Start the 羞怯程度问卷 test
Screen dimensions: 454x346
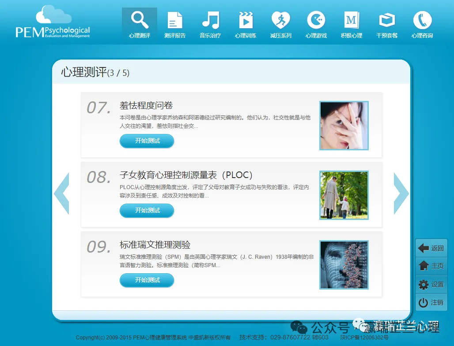(x=147, y=141)
